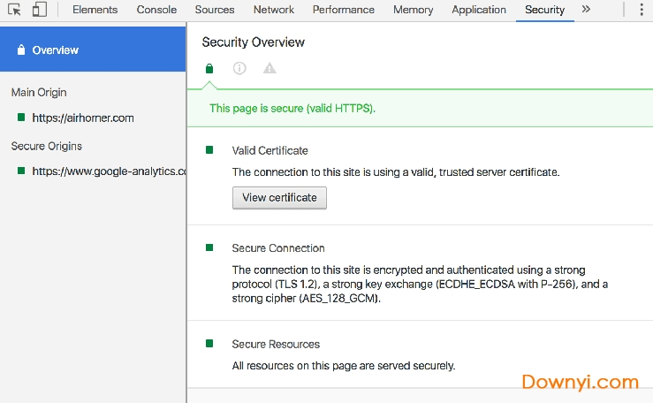Click the lock icon beside Overview
The height and width of the screenshot is (403, 653).
21,50
